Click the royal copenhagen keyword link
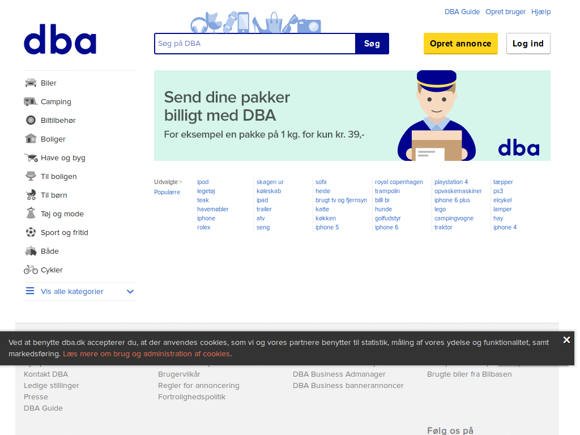 [x=399, y=182]
